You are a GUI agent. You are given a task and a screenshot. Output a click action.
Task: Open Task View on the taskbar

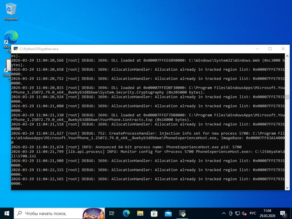pos(112,213)
